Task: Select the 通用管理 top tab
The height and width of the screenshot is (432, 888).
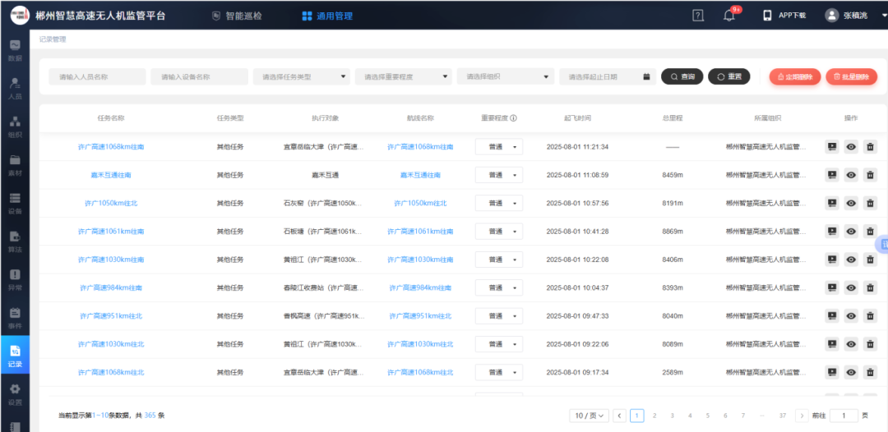Action: (327, 16)
